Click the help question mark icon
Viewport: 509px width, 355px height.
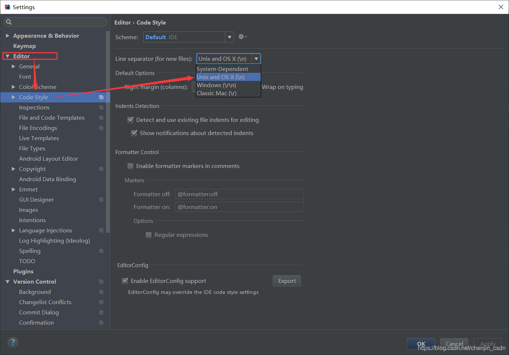tap(13, 342)
